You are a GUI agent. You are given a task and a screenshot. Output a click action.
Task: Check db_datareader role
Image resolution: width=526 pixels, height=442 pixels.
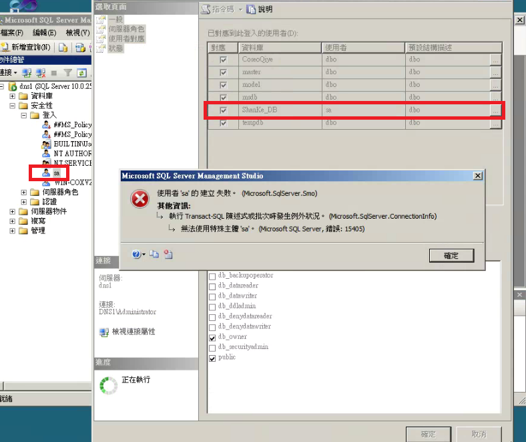[x=212, y=287]
